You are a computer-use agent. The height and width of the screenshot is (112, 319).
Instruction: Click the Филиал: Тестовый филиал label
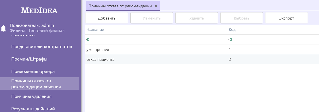(x=37, y=31)
